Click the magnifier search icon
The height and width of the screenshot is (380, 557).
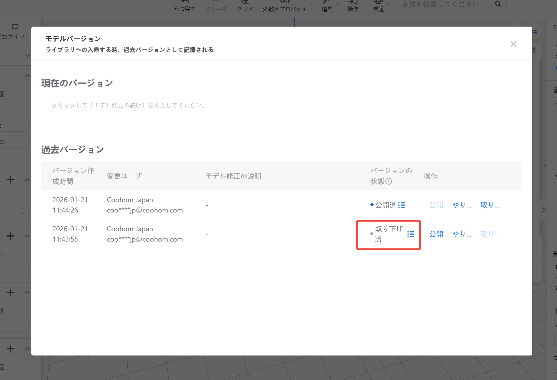(x=498, y=4)
